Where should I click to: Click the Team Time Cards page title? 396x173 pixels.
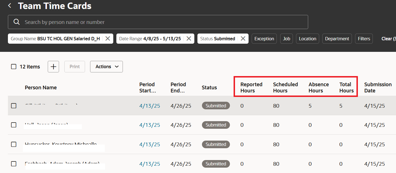(55, 6)
